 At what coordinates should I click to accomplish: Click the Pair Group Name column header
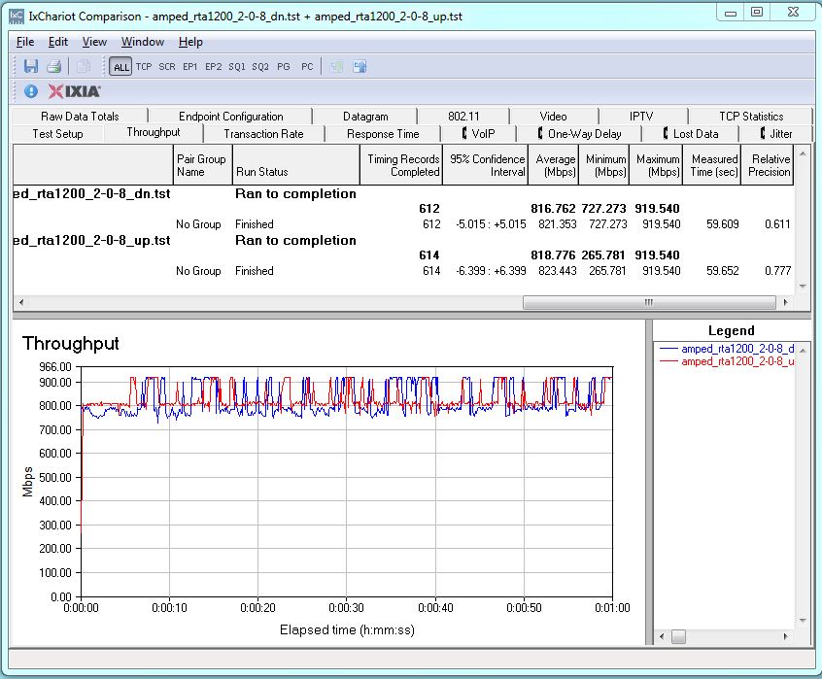202,165
